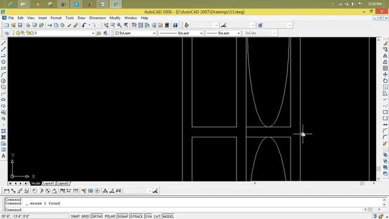Open the Format menu

click(x=56, y=18)
